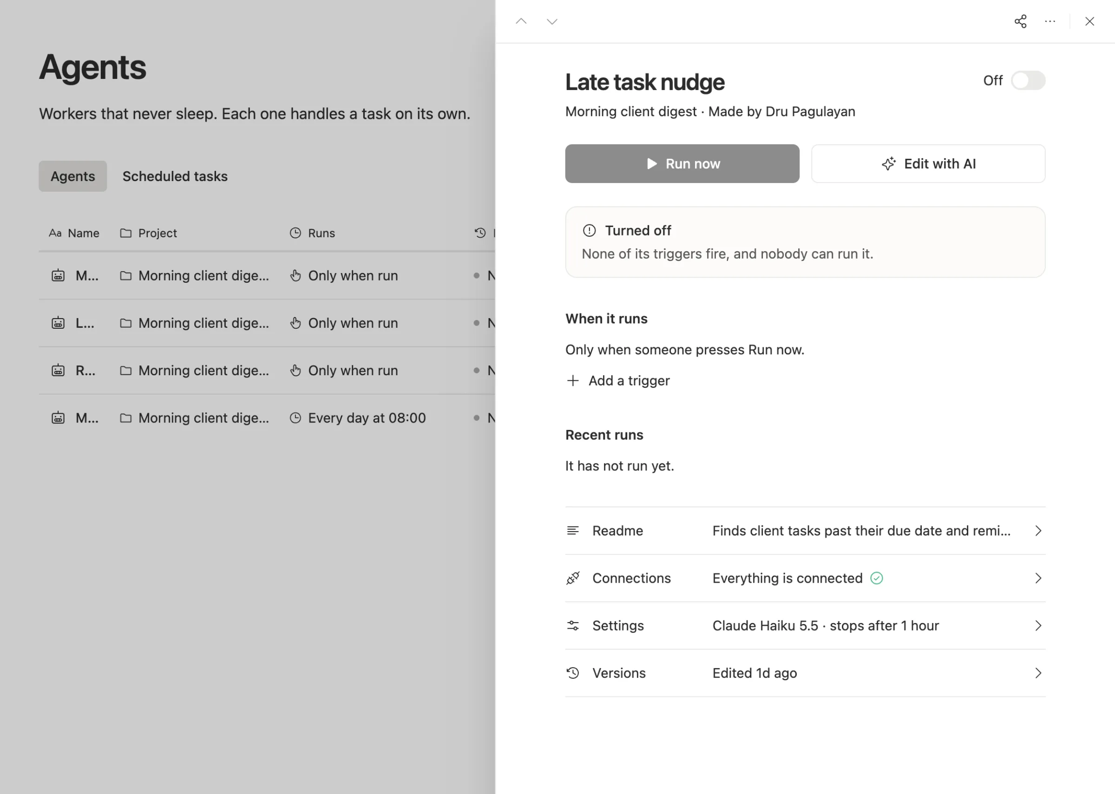Click robot icon of the 08:00 scheduled agent
1115x794 pixels.
click(x=58, y=417)
